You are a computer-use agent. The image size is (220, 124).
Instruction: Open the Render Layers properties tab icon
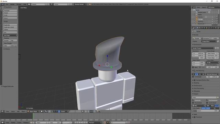coord(200,28)
